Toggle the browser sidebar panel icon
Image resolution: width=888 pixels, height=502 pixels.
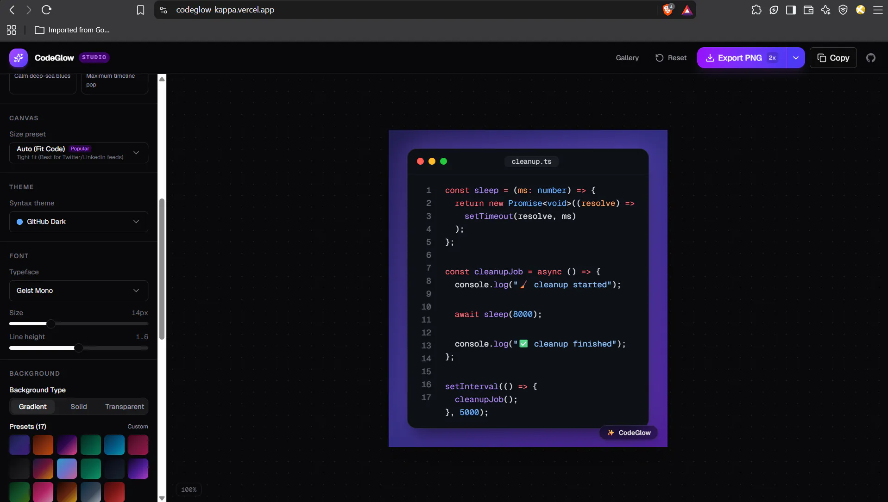pos(791,10)
